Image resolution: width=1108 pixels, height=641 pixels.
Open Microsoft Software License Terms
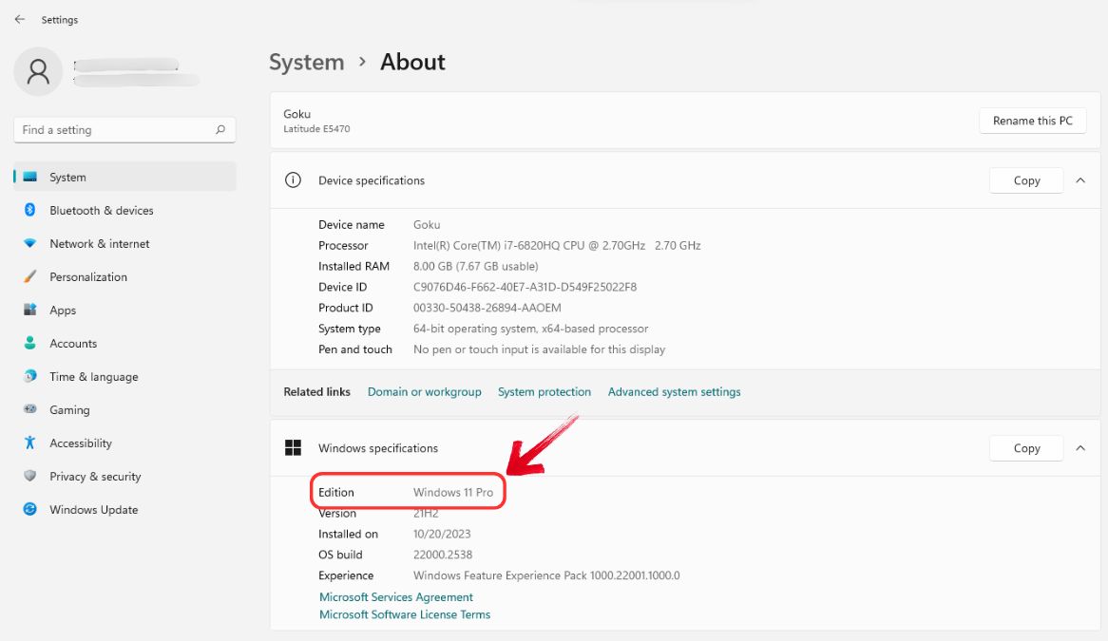point(404,614)
